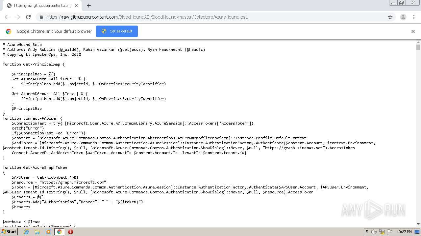Click the red stop icon on the taskbar
Screen dimensions: 421x236
pyautogui.click(x=70, y=232)
